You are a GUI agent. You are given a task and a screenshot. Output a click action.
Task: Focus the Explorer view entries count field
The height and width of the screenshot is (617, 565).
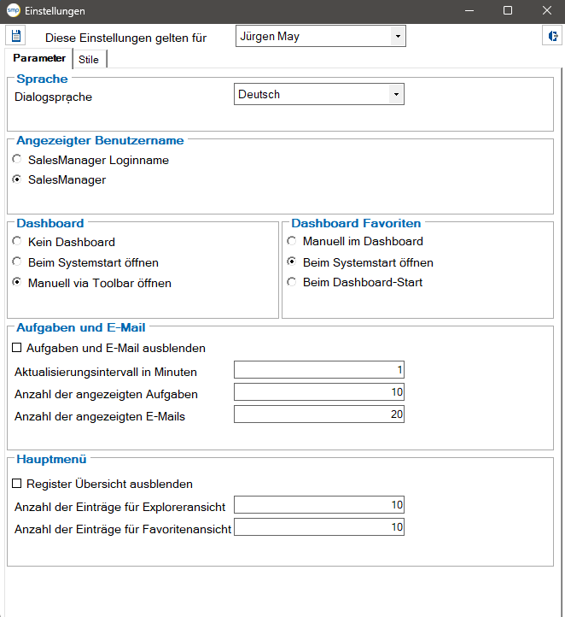point(319,505)
